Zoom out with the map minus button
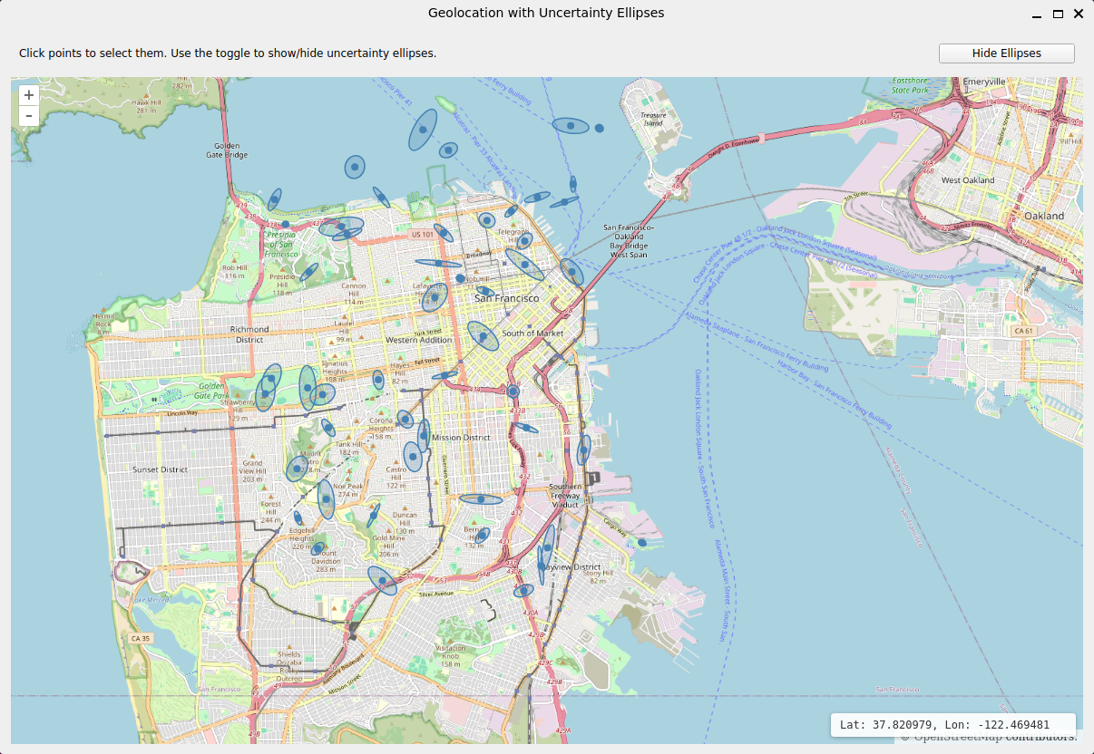Image resolution: width=1094 pixels, height=754 pixels. pos(29,116)
